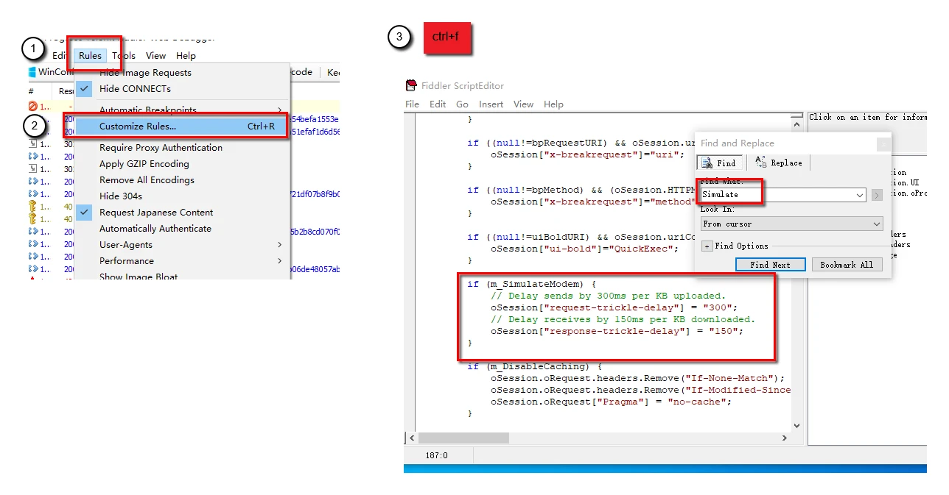Click the editor's vertical scrollbar down arrow

pyautogui.click(x=796, y=426)
